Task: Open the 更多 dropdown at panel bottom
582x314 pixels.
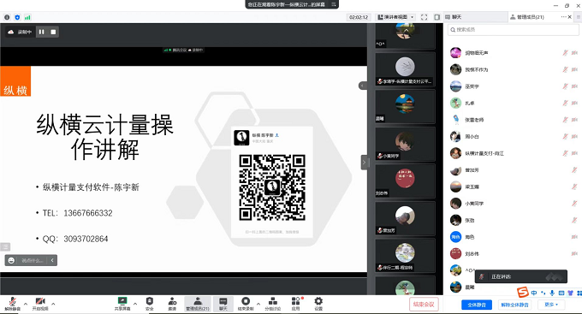Action: point(551,305)
